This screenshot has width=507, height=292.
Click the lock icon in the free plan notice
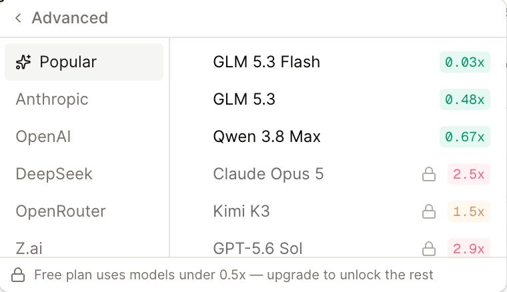point(18,275)
